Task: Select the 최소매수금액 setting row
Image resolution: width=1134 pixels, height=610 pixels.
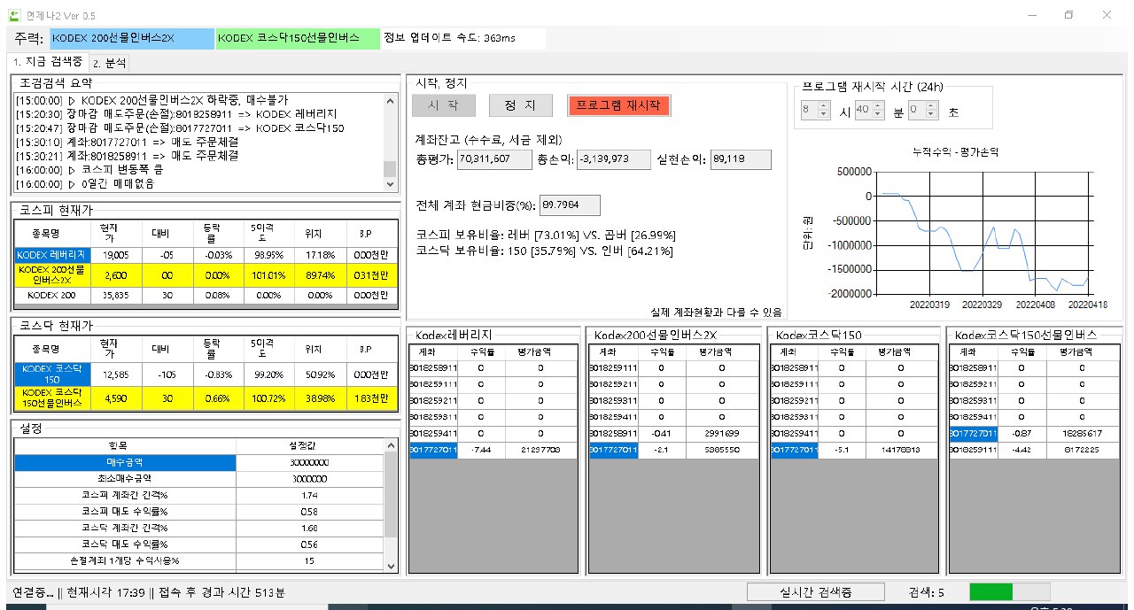Action: click(125, 479)
